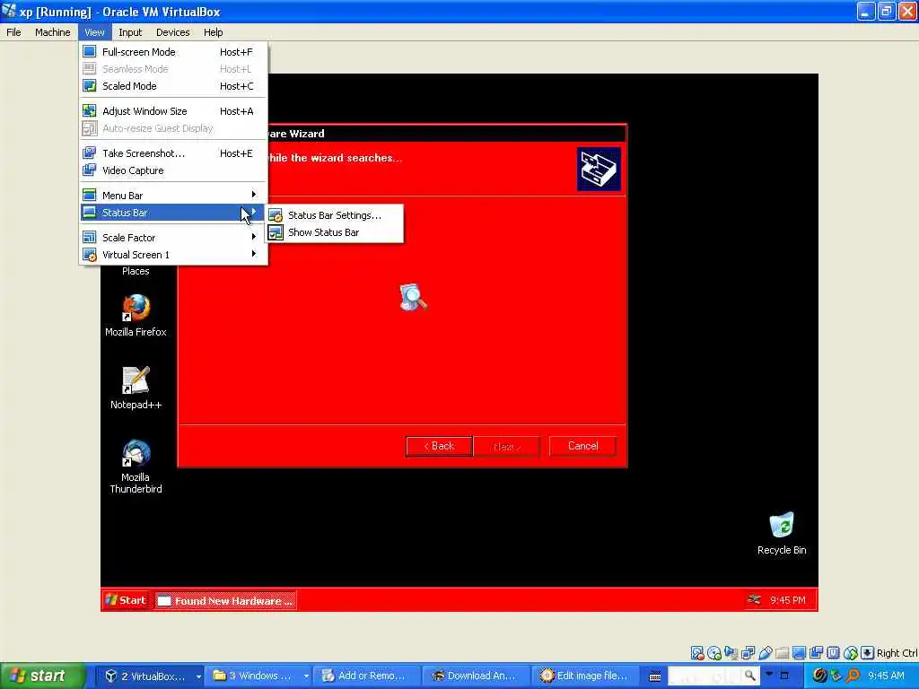The width and height of the screenshot is (919, 689).
Task: Open the Mozilla Firefox desktop icon
Action: (136, 316)
